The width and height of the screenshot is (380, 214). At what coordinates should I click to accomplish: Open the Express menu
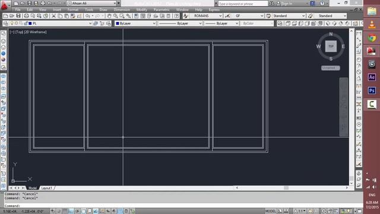(x=214, y=10)
